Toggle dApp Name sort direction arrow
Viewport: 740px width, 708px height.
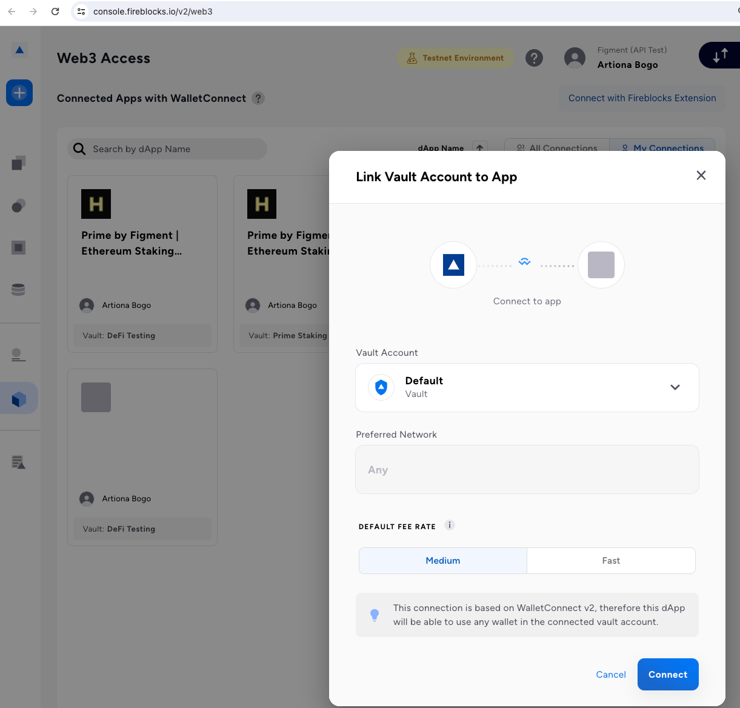[x=479, y=147]
